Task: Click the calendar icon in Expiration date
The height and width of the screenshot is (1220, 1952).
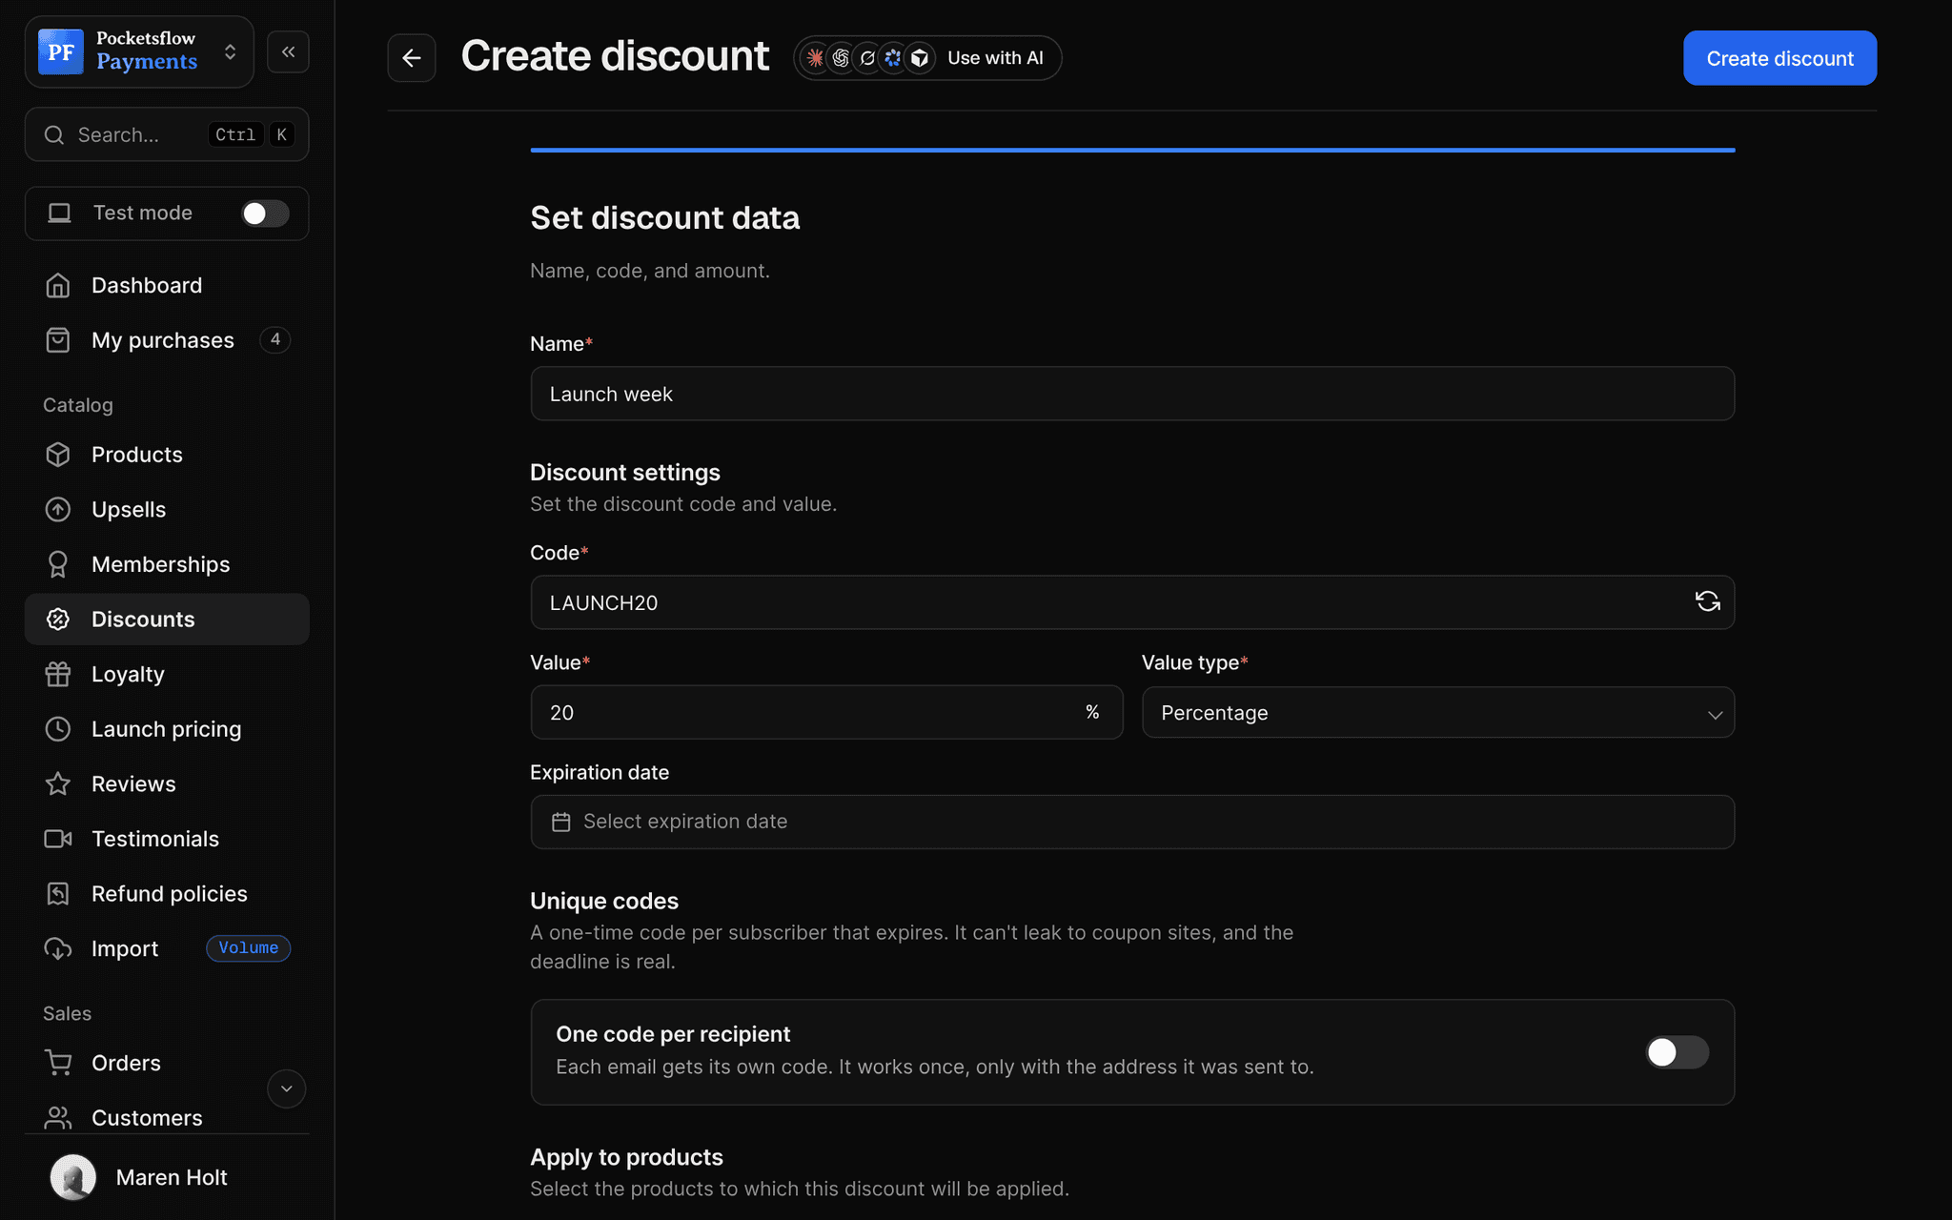Action: coord(560,822)
